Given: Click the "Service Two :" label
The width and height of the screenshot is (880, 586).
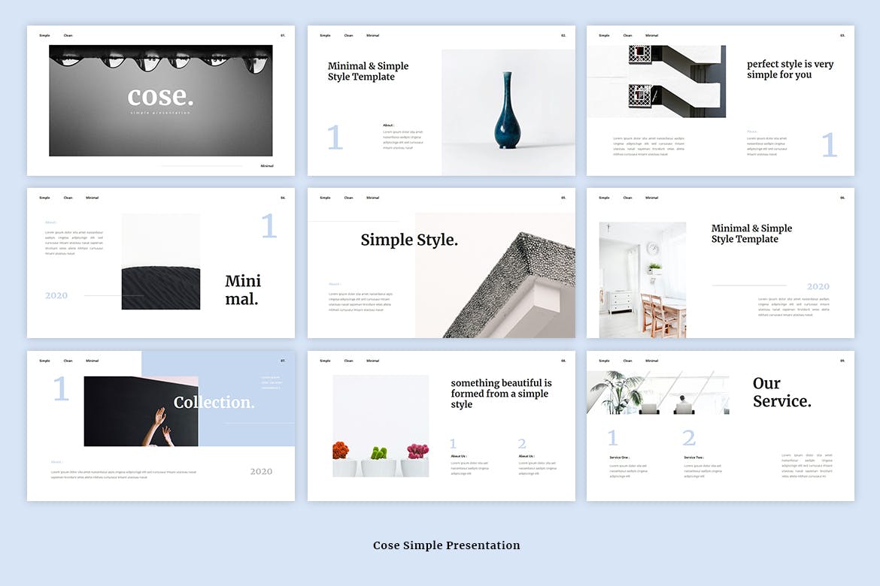Looking at the screenshot, I should pyautogui.click(x=694, y=457).
